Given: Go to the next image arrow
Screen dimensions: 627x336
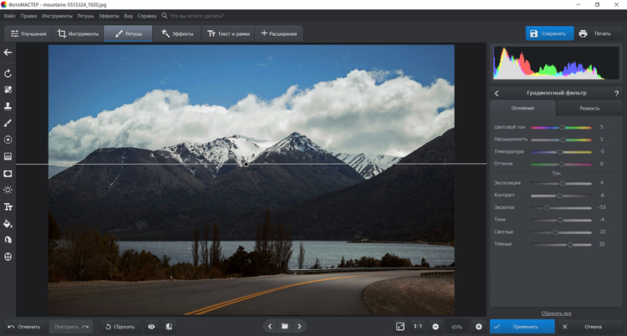Looking at the screenshot, I should (299, 326).
